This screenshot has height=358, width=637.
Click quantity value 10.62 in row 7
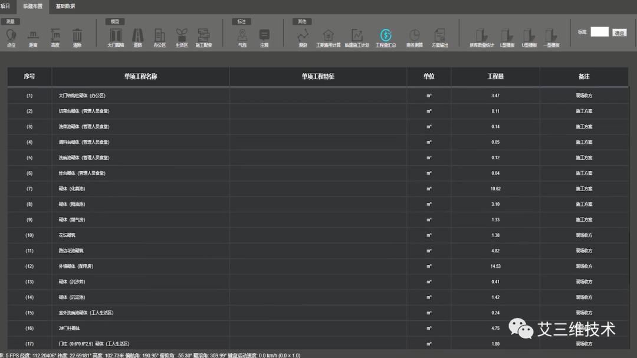495,189
